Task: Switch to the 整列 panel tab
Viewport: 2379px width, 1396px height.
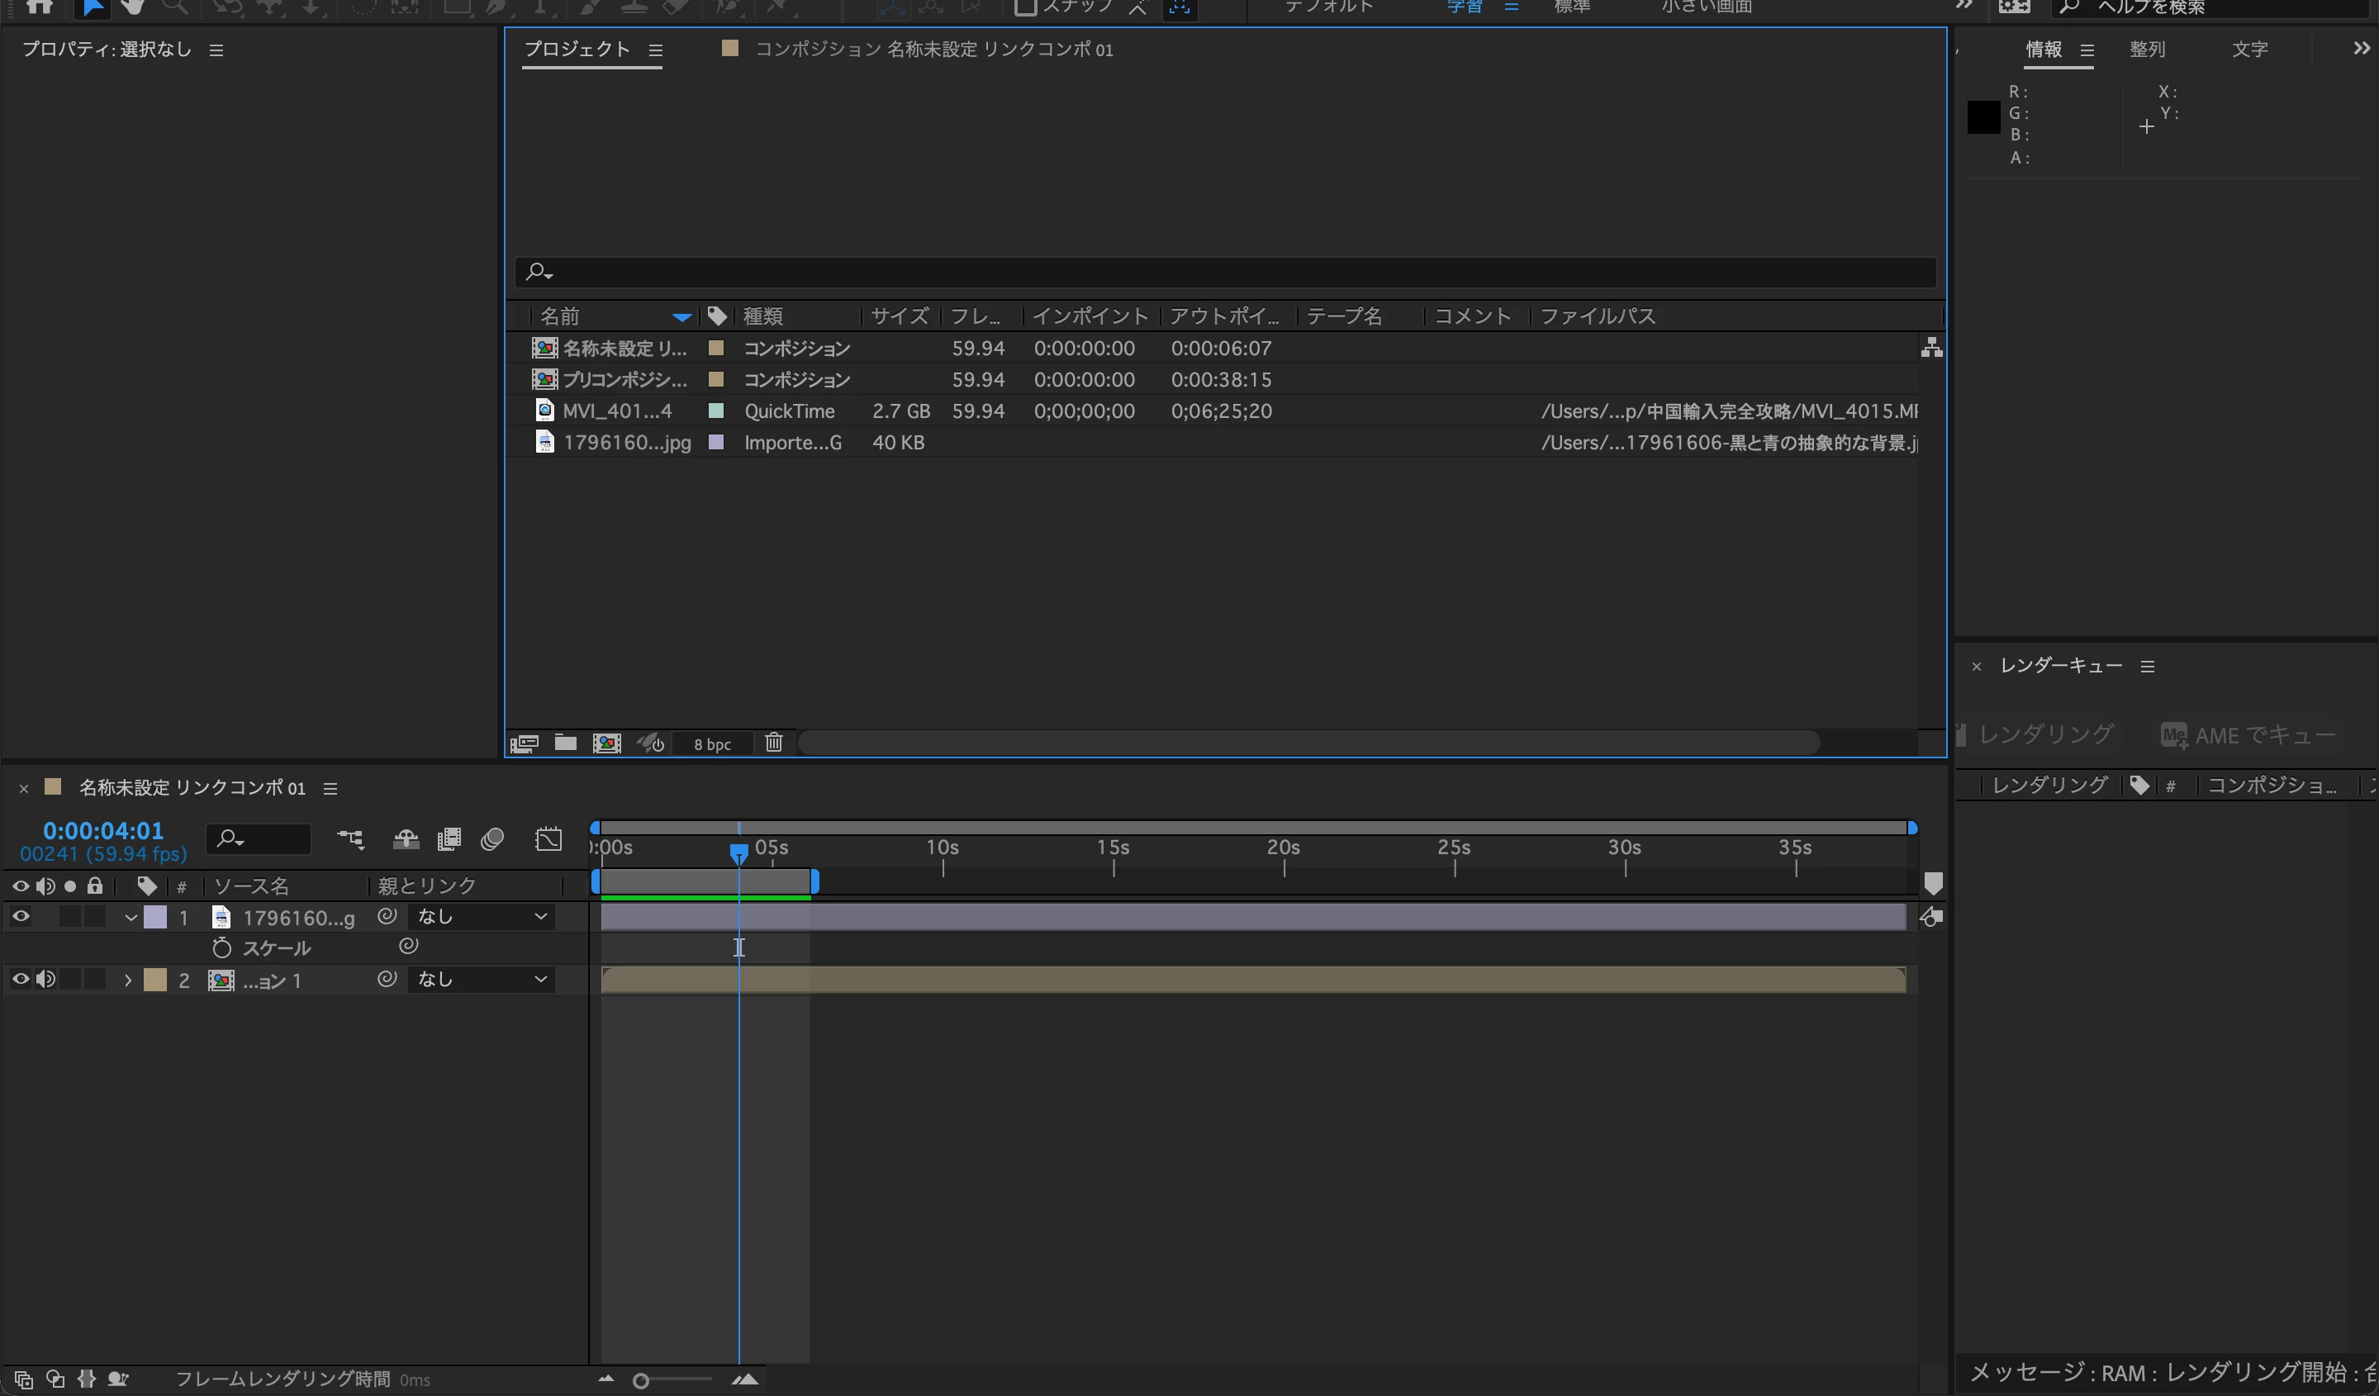Action: point(2147,49)
